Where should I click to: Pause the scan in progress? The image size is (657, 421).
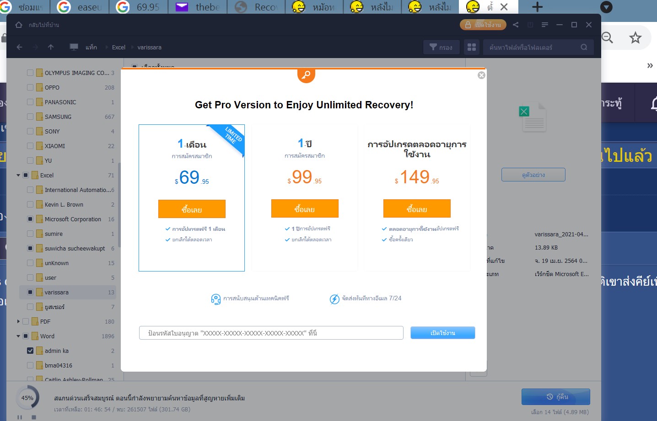pos(20,417)
